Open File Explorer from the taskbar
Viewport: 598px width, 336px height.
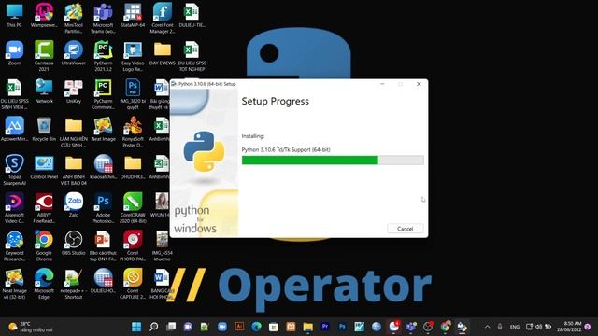click(x=308, y=327)
